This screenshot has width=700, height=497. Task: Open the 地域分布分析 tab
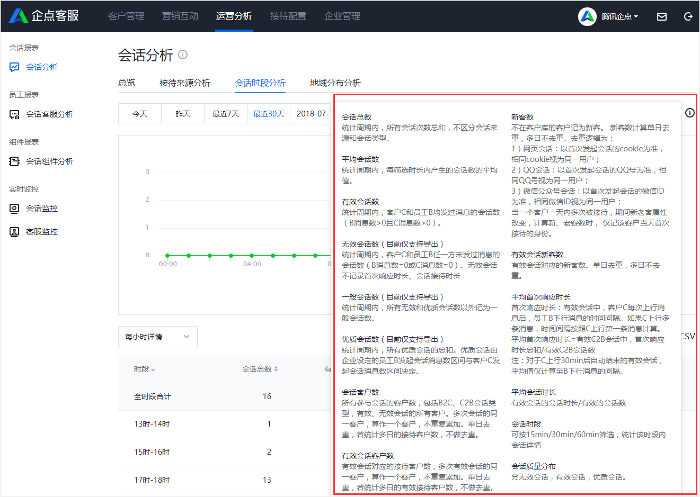pos(334,83)
